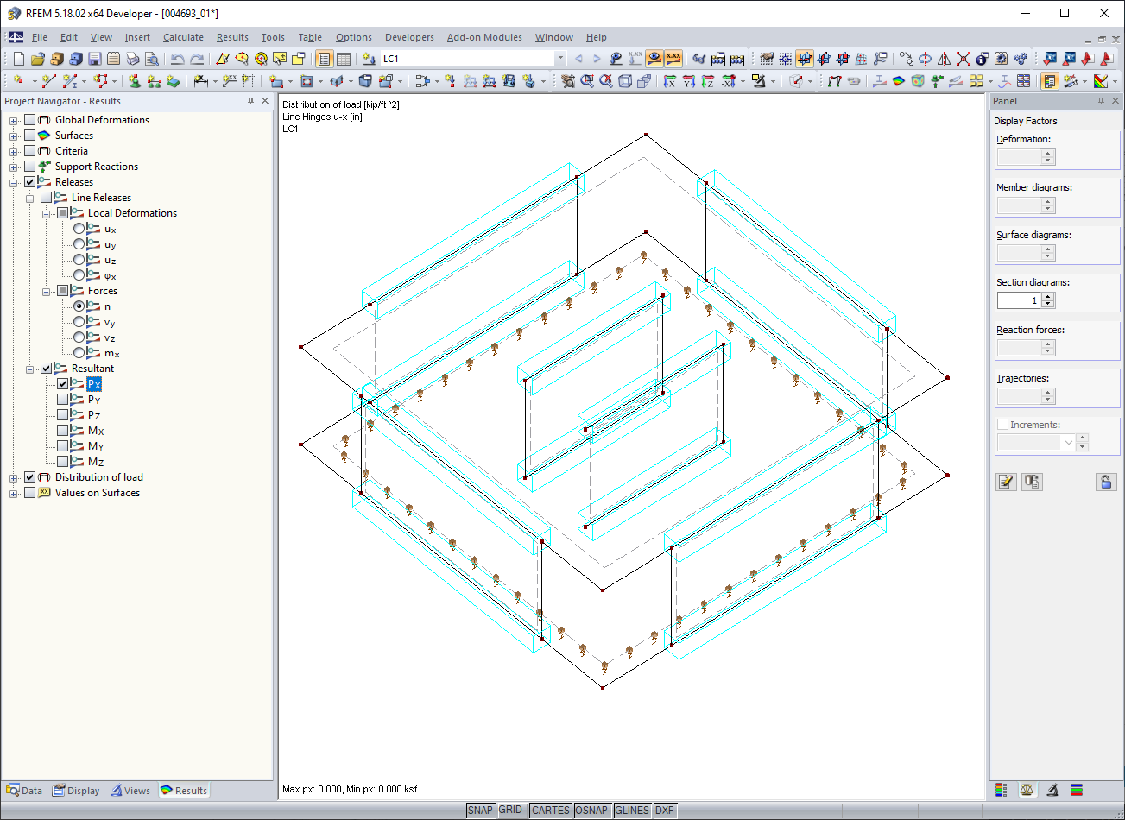Screen dimensions: 1125x820
Task: Switch to the Display navigator tab
Action: pos(76,791)
